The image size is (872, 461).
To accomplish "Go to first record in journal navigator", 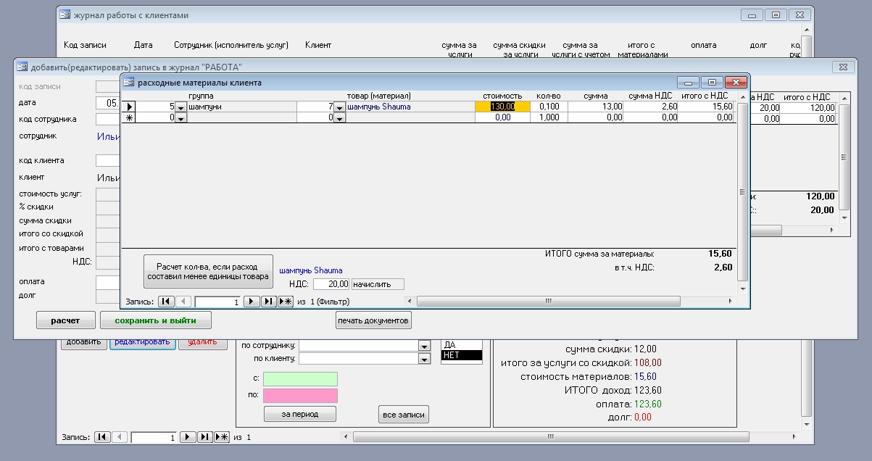I will tap(102, 438).
